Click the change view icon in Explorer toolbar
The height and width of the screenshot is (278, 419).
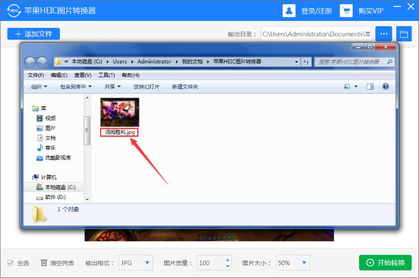[x=347, y=86]
